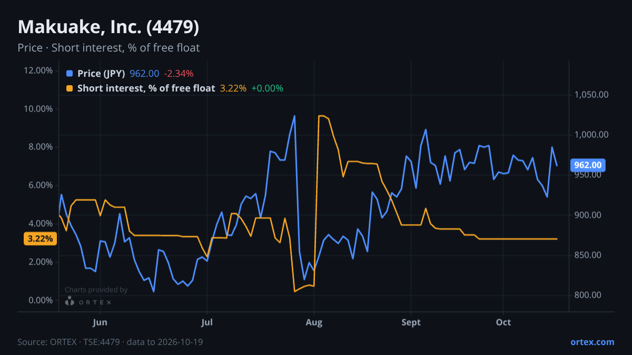The height and width of the screenshot is (355, 632).
Task: Click the -2.34% price change value
Action: [x=179, y=74]
